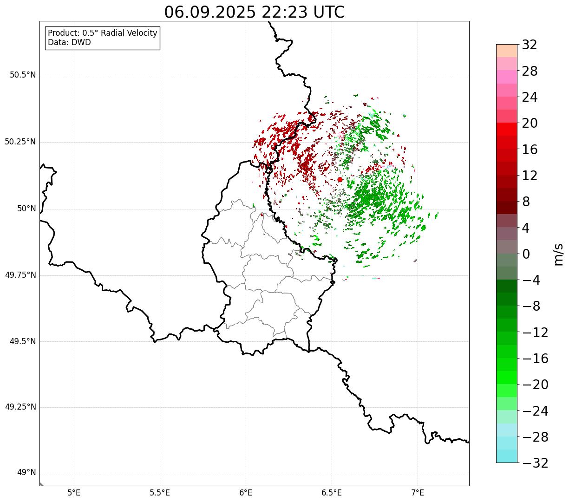Click the colorbar value −20
The height and width of the screenshot is (502, 569).
(x=535, y=385)
